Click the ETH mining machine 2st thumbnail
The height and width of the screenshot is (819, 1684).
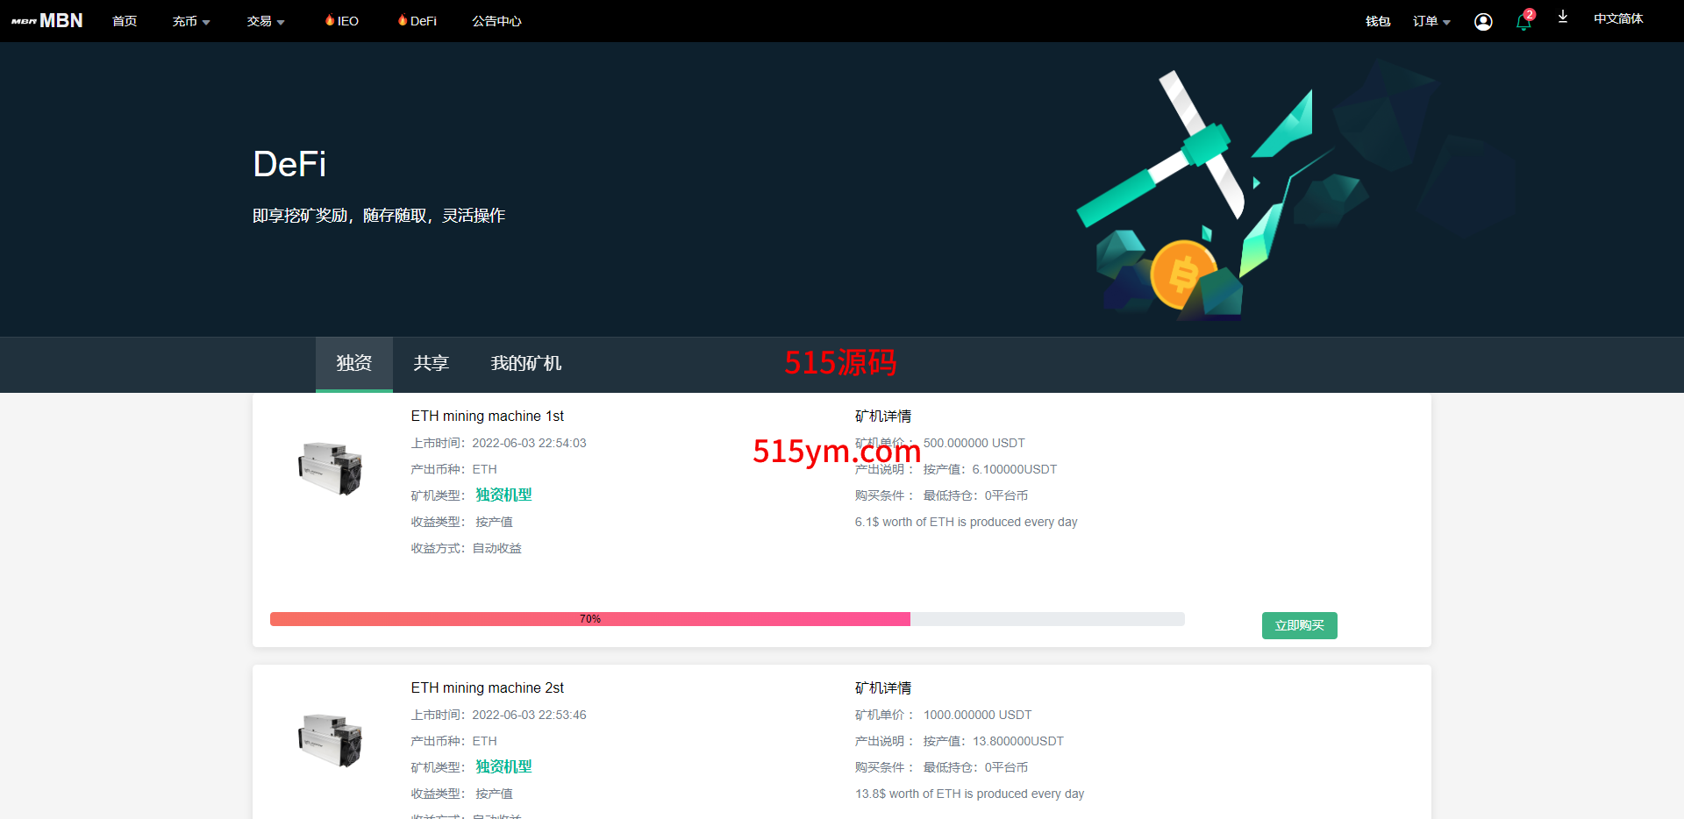pyautogui.click(x=331, y=740)
